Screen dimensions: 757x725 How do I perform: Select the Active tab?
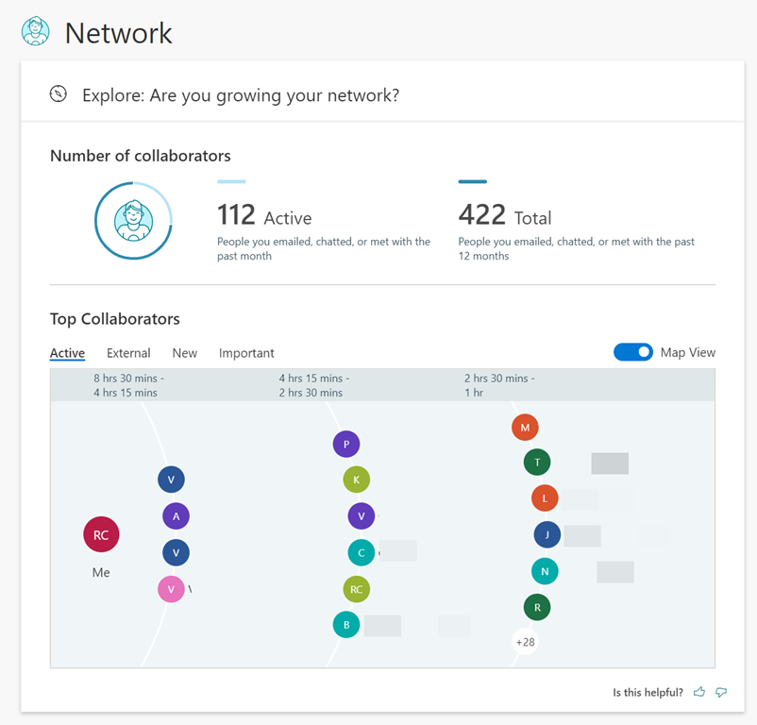[67, 353]
